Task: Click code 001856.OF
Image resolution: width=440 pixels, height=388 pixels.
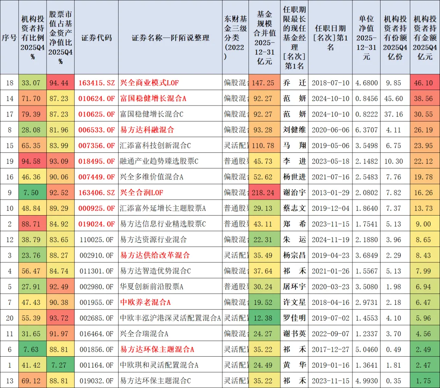Action: (x=97, y=349)
